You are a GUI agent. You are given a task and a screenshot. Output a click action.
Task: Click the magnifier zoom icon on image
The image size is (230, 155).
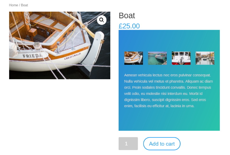[102, 20]
